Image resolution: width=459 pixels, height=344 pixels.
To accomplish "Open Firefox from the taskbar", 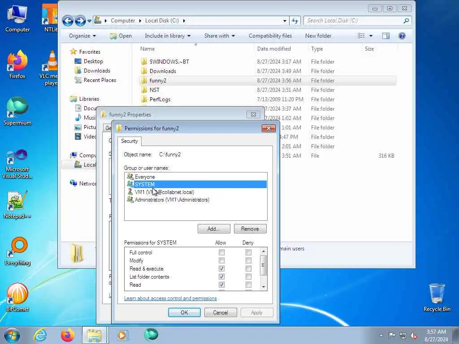I will point(68,335).
